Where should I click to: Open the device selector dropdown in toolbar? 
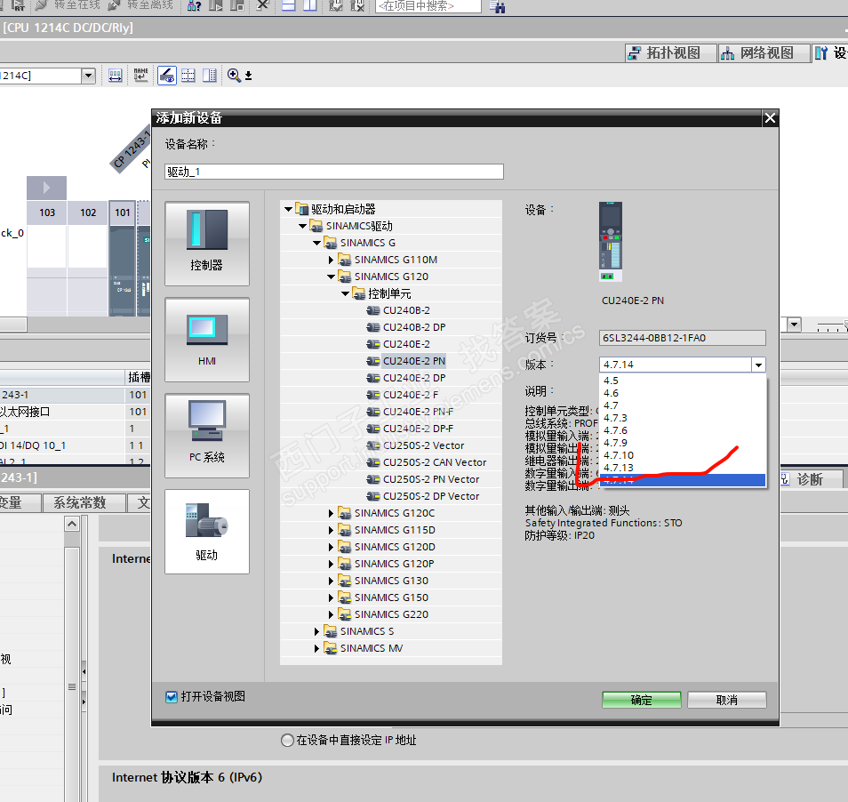point(88,76)
